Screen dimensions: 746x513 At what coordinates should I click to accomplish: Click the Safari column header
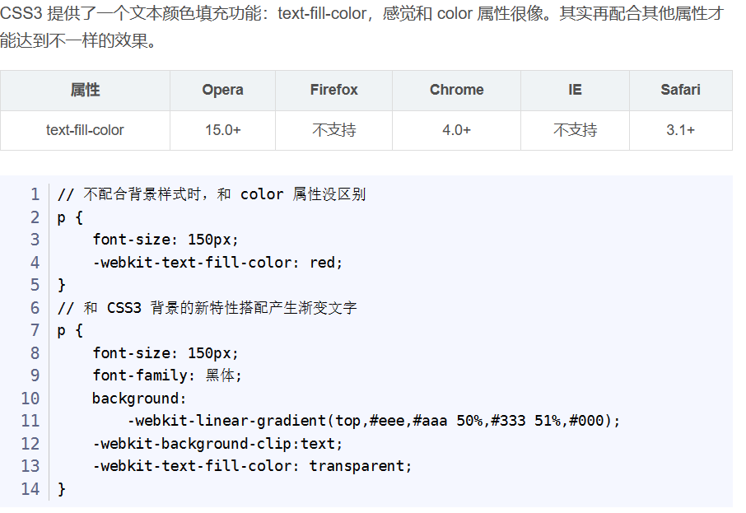[681, 91]
